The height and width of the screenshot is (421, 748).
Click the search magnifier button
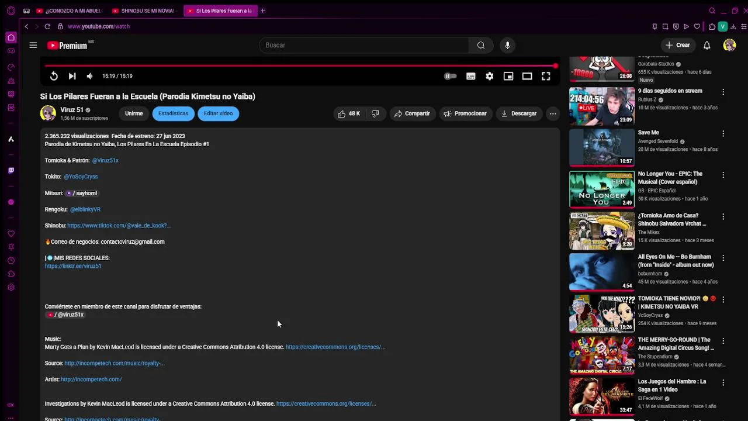click(480, 45)
